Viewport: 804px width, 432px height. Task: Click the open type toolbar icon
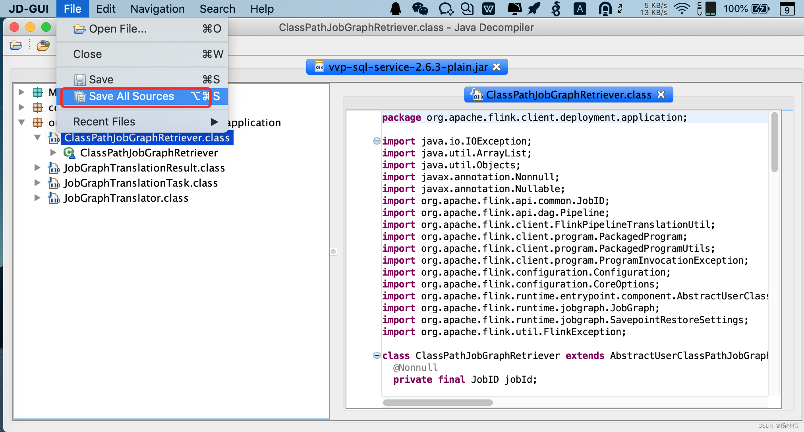43,45
